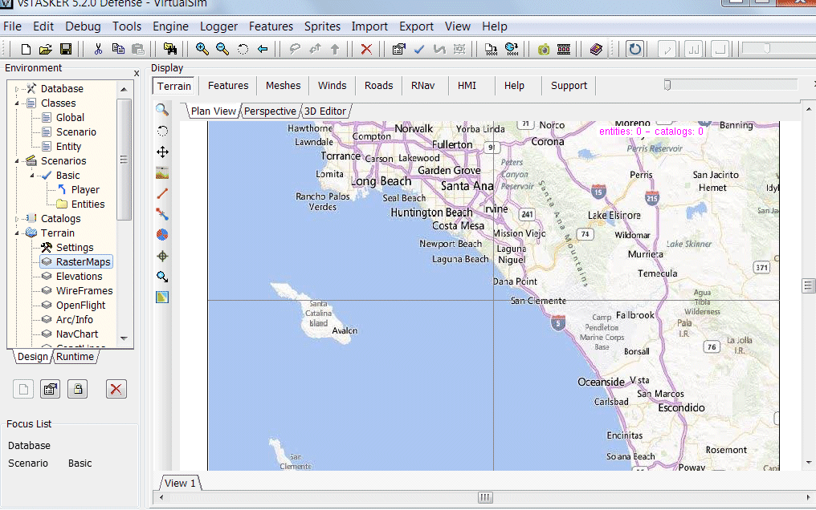Image resolution: width=816 pixels, height=510 pixels.
Task: Collapse the Classes tree node
Action: (18, 103)
